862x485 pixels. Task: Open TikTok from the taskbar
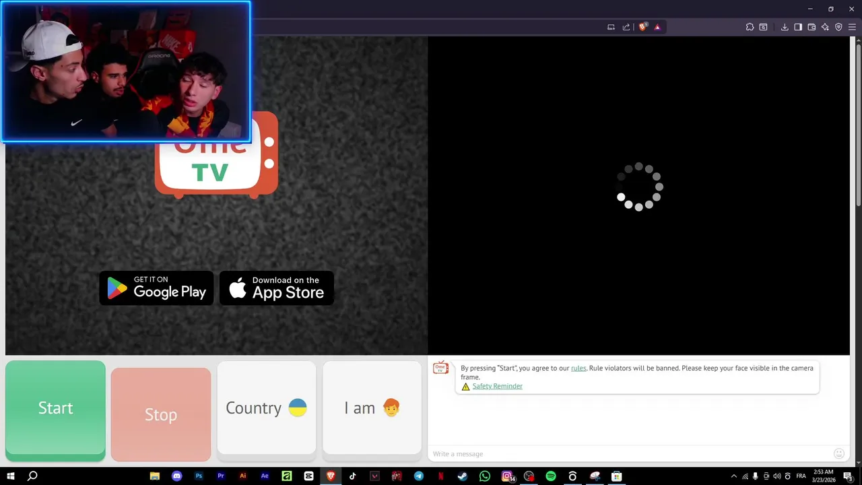tap(353, 476)
